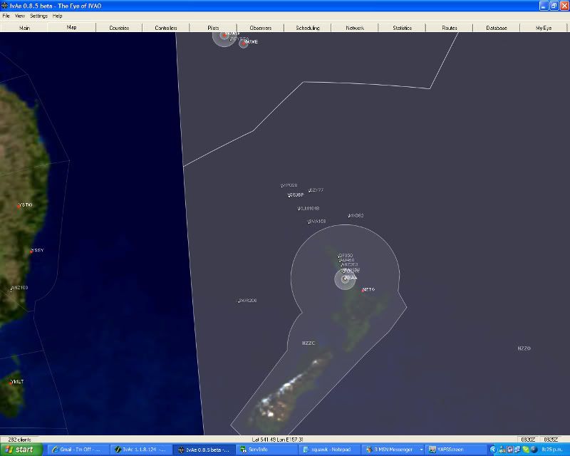Image resolution: width=570 pixels, height=456 pixels.
Task: Select aircraft EZY77 on the map
Action: 310,191
